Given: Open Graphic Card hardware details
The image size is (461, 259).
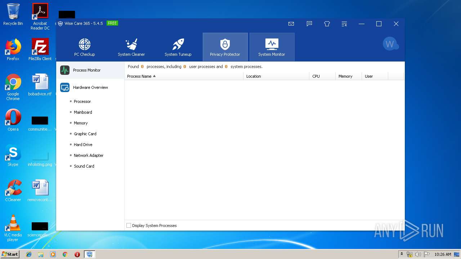Looking at the screenshot, I should (85, 134).
